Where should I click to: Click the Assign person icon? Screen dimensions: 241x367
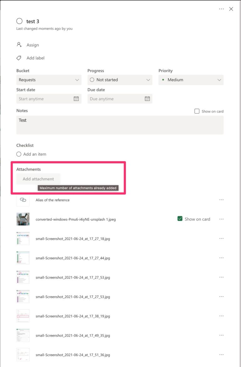(x=19, y=45)
